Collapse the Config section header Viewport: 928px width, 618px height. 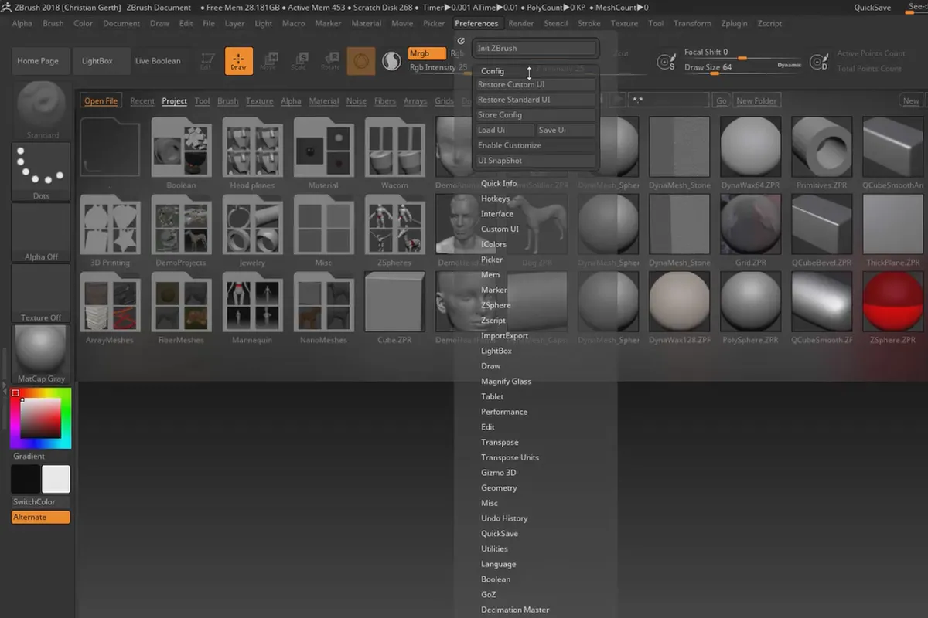tap(493, 71)
